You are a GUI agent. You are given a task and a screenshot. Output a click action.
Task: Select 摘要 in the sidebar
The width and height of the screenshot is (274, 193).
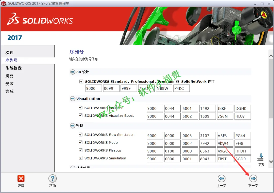[9, 76]
